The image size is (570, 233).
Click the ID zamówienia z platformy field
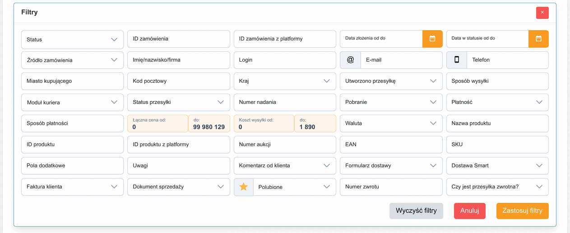point(285,39)
